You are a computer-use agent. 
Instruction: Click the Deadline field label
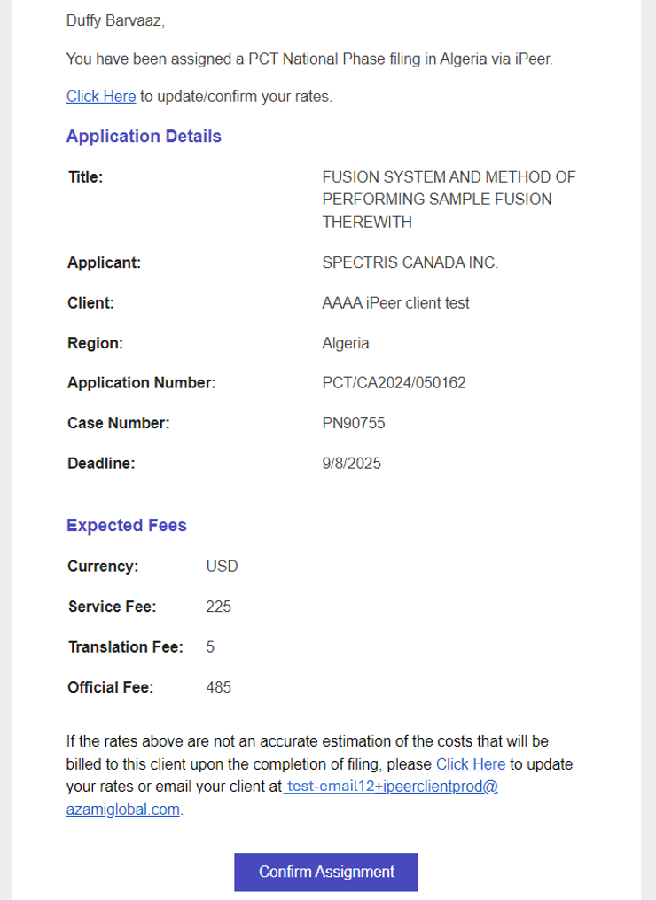pyautogui.click(x=101, y=463)
